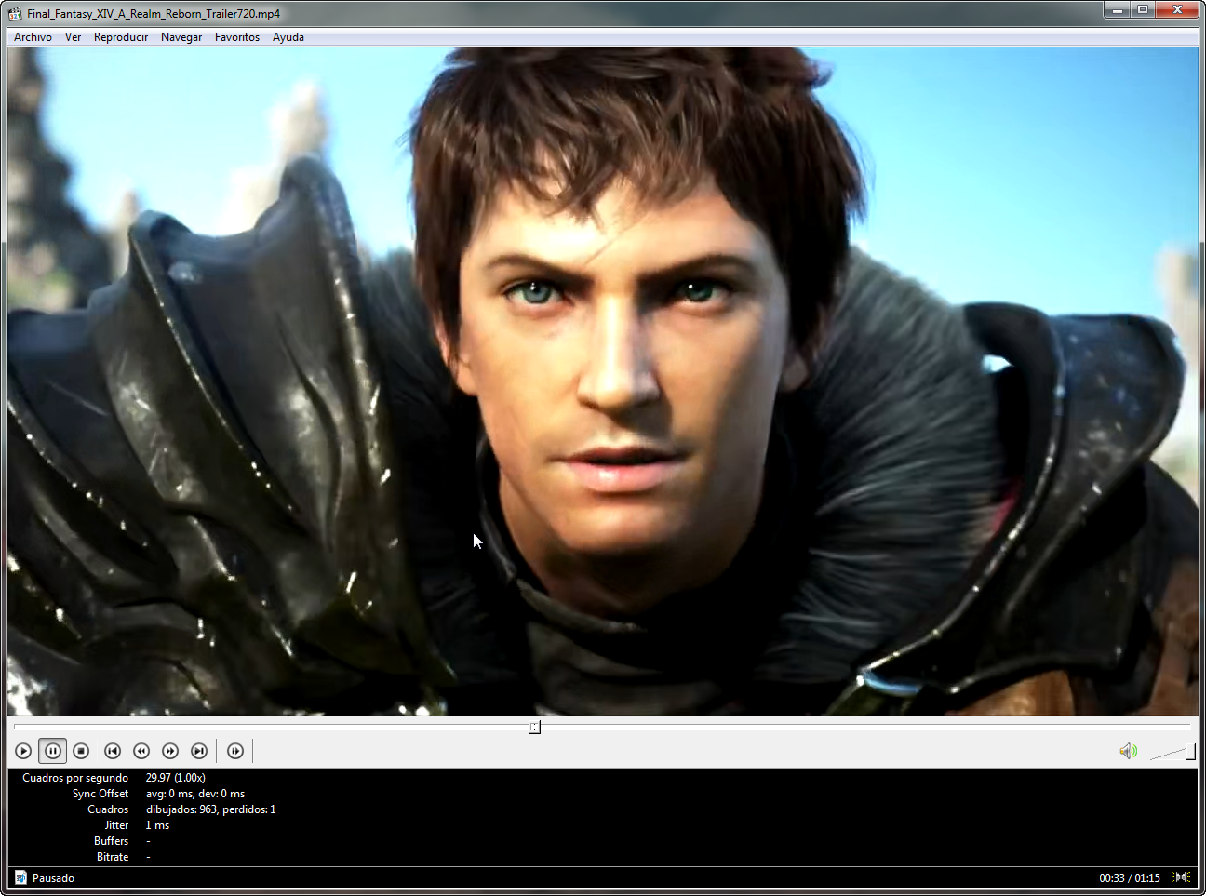Click the 29.97 (1.00x) frame rate value
Screen dimensions: 1206x896
176,778
